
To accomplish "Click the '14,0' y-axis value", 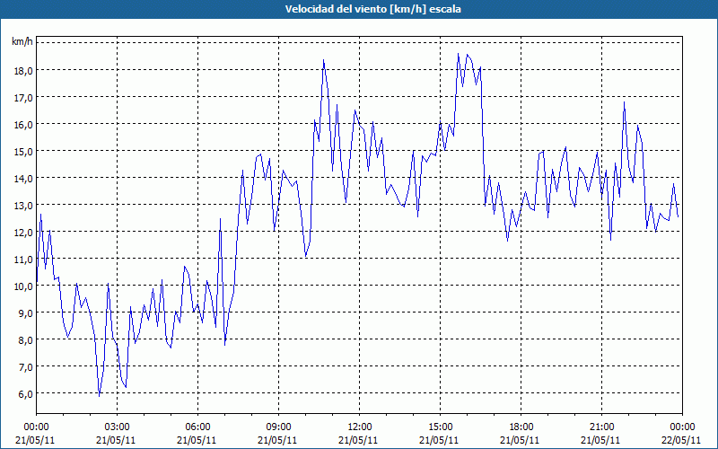I will (x=23, y=178).
